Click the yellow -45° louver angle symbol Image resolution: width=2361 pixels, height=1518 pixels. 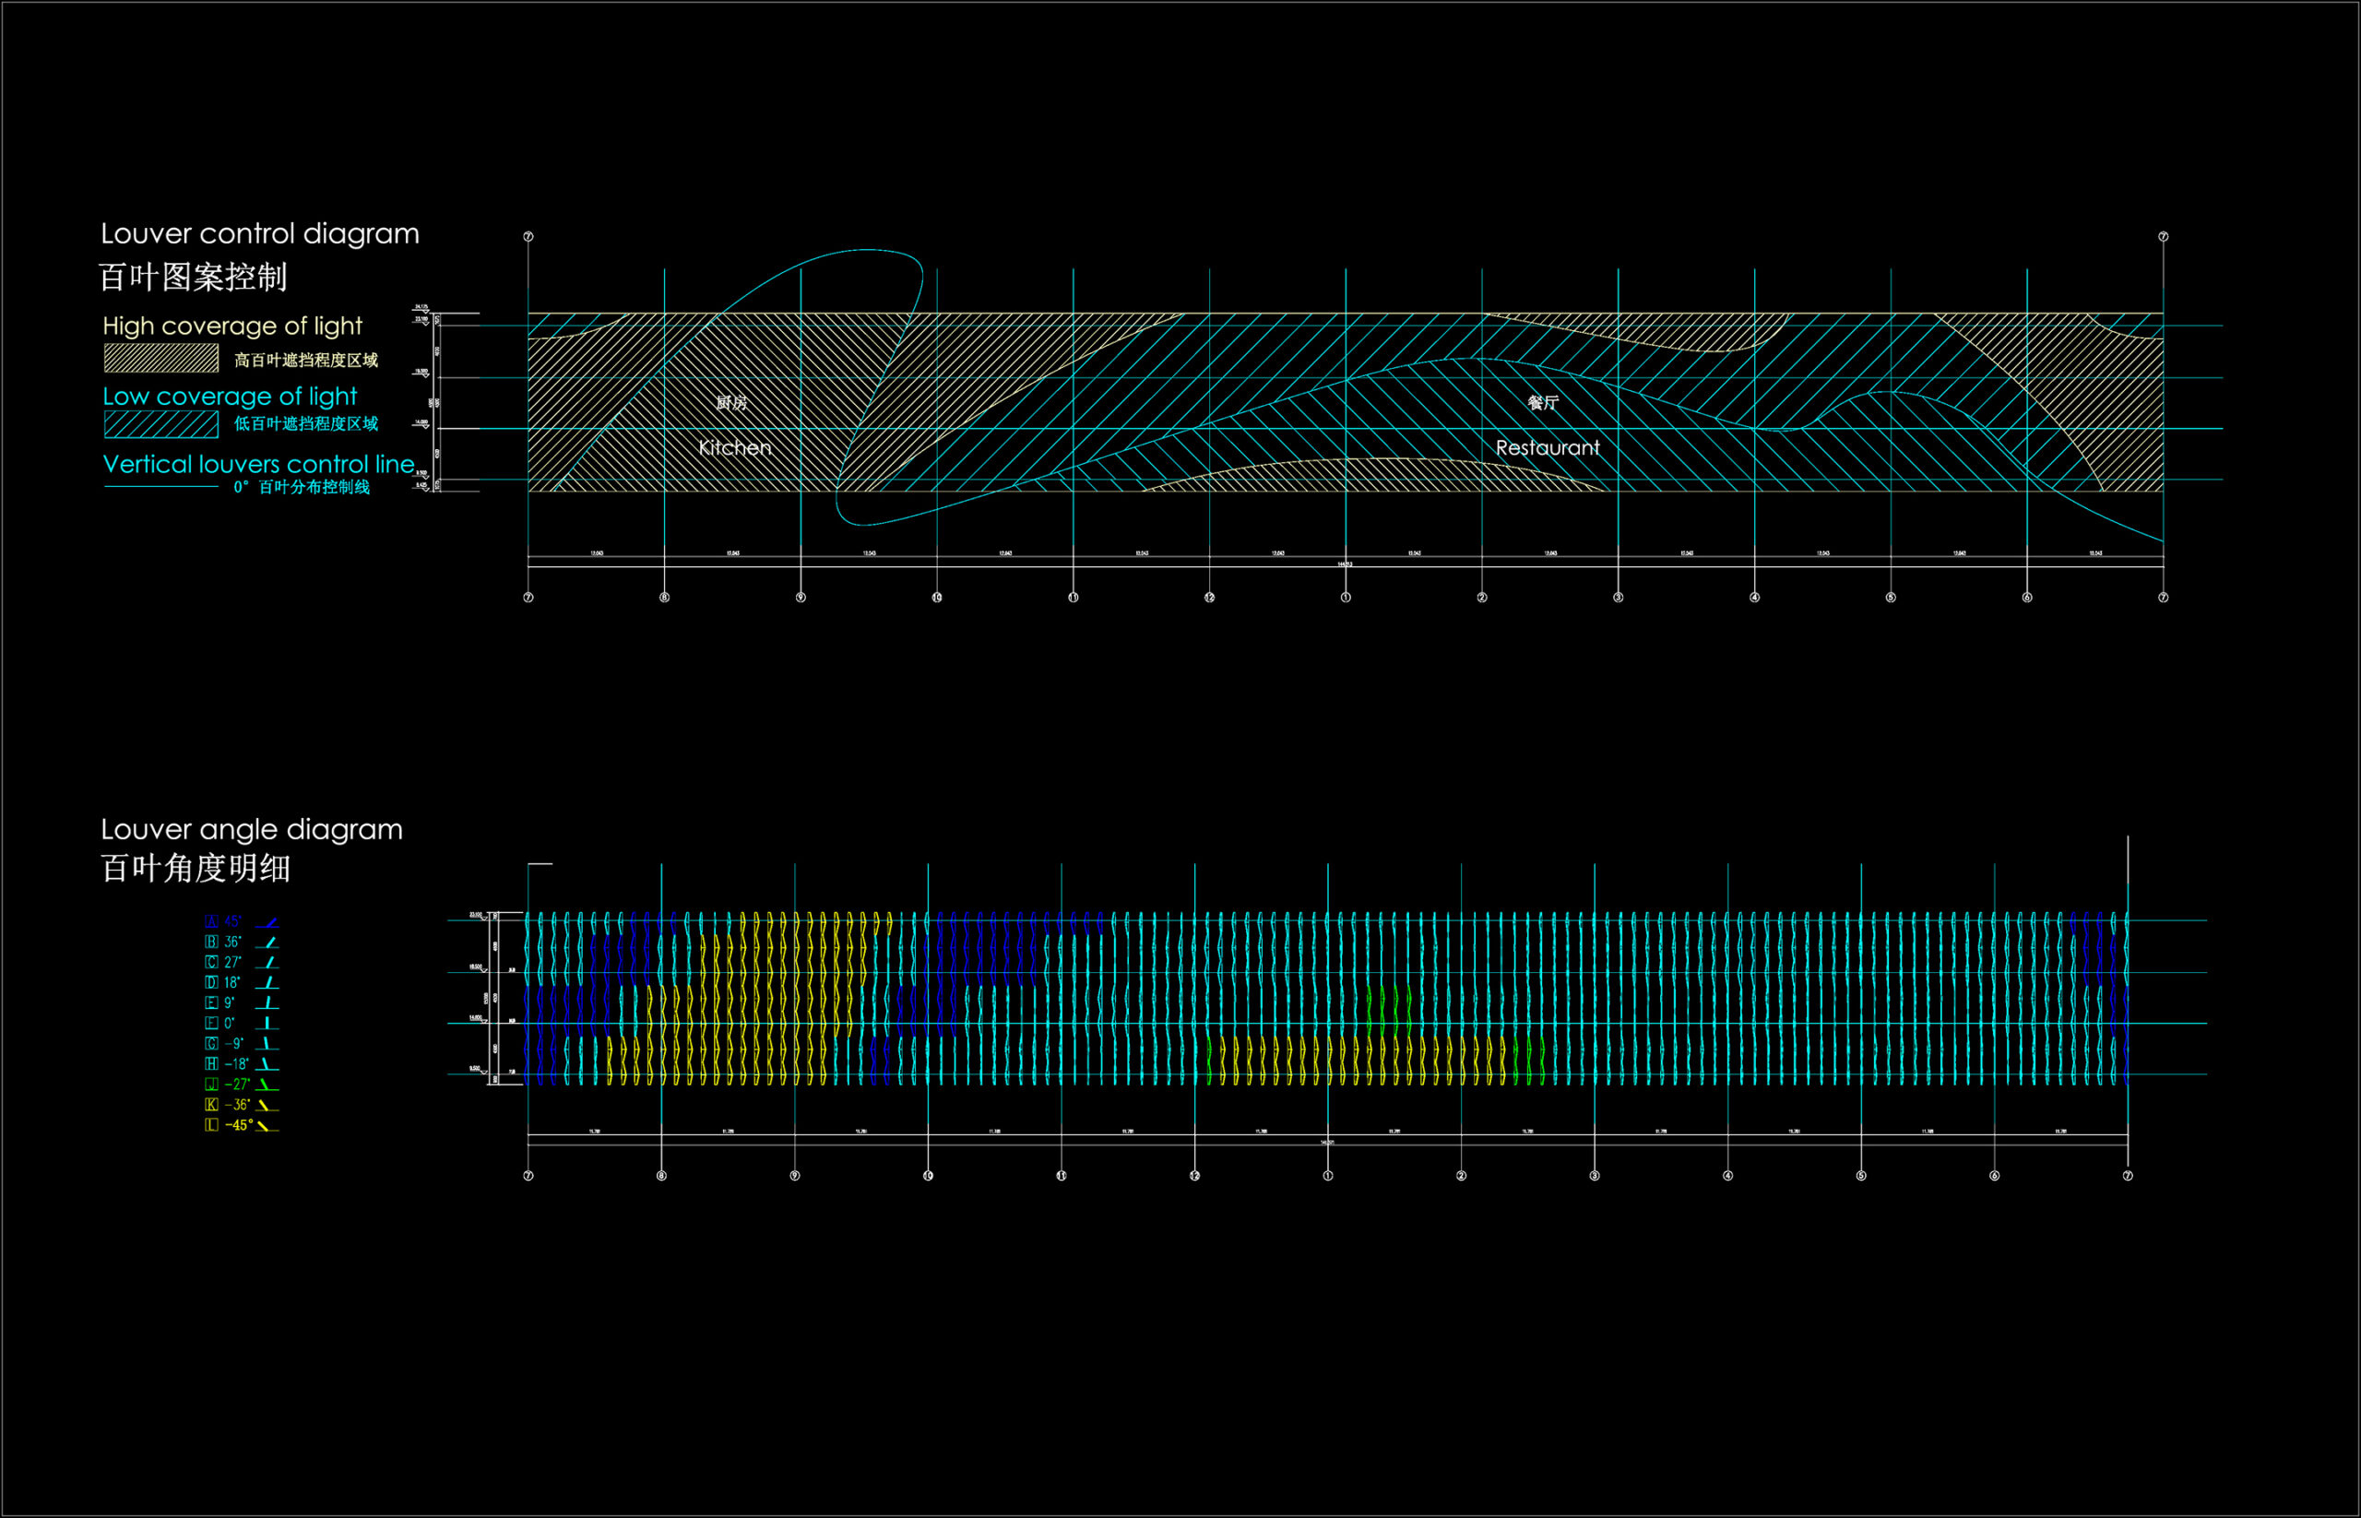267,1126
